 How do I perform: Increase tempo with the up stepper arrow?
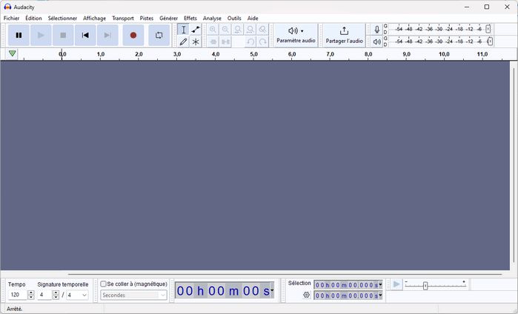(31, 293)
